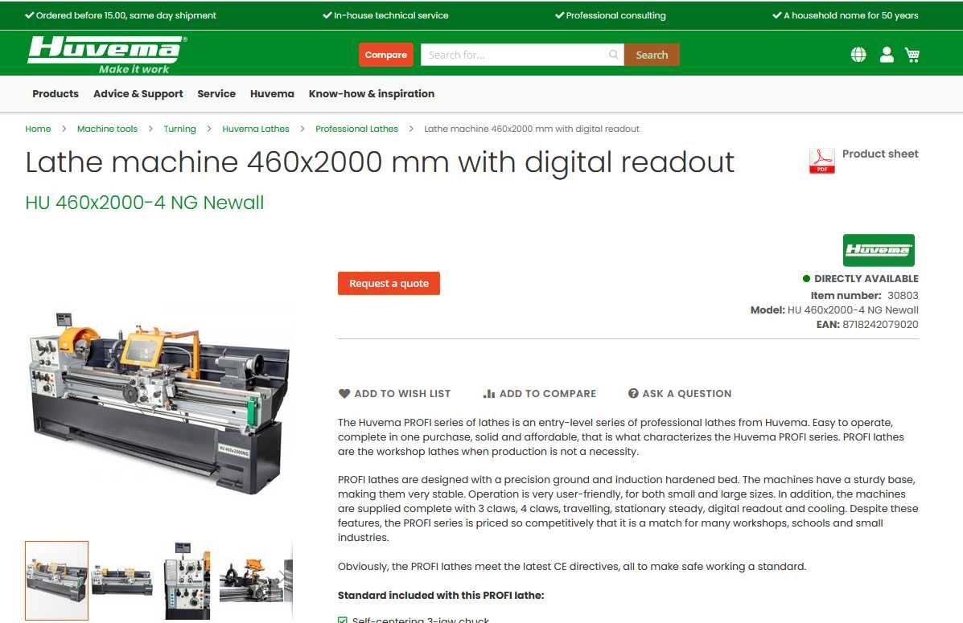This screenshot has height=623, width=963.
Task: Open Professional Lathes breadcrumb link
Action: (357, 129)
